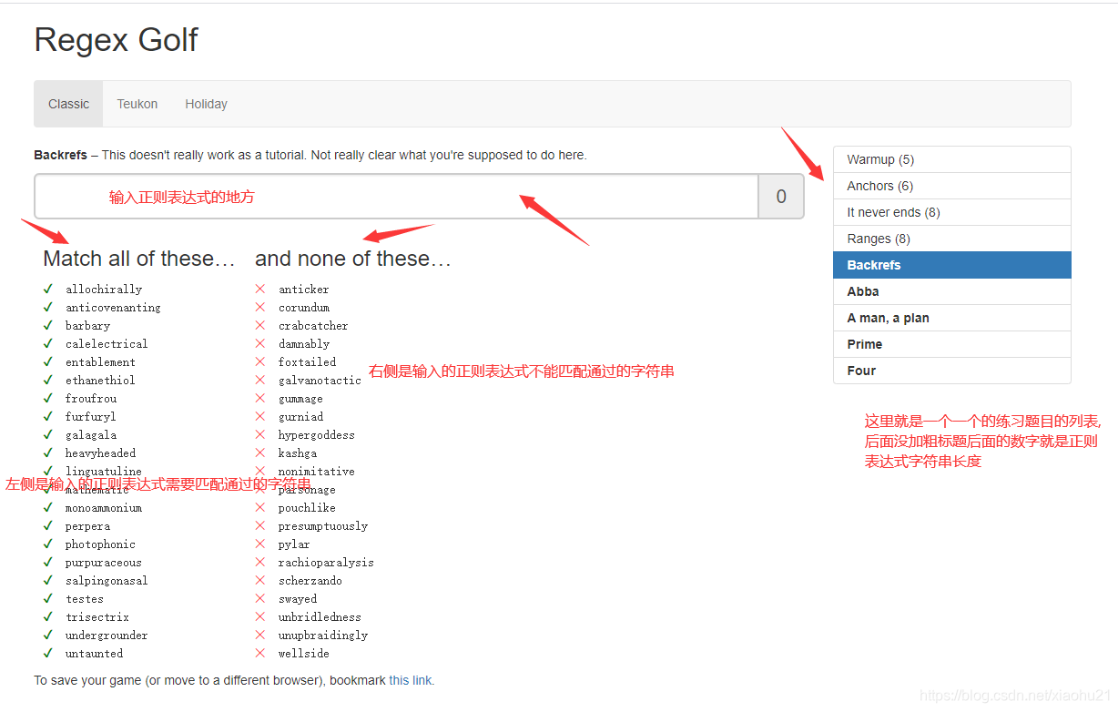
Task: Click the word damnably
Action: click(304, 344)
